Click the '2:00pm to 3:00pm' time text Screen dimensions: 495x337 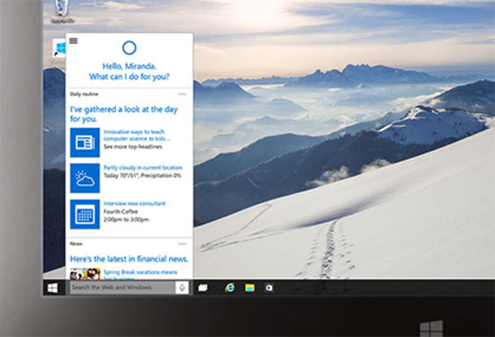click(126, 219)
